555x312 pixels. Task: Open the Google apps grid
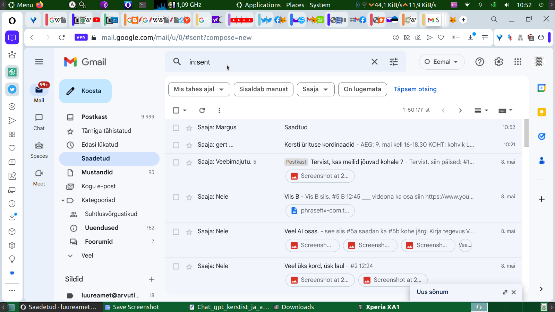pyautogui.click(x=518, y=62)
